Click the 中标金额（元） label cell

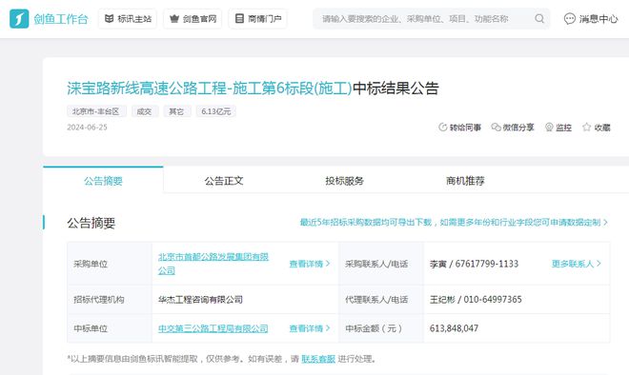pos(381,328)
